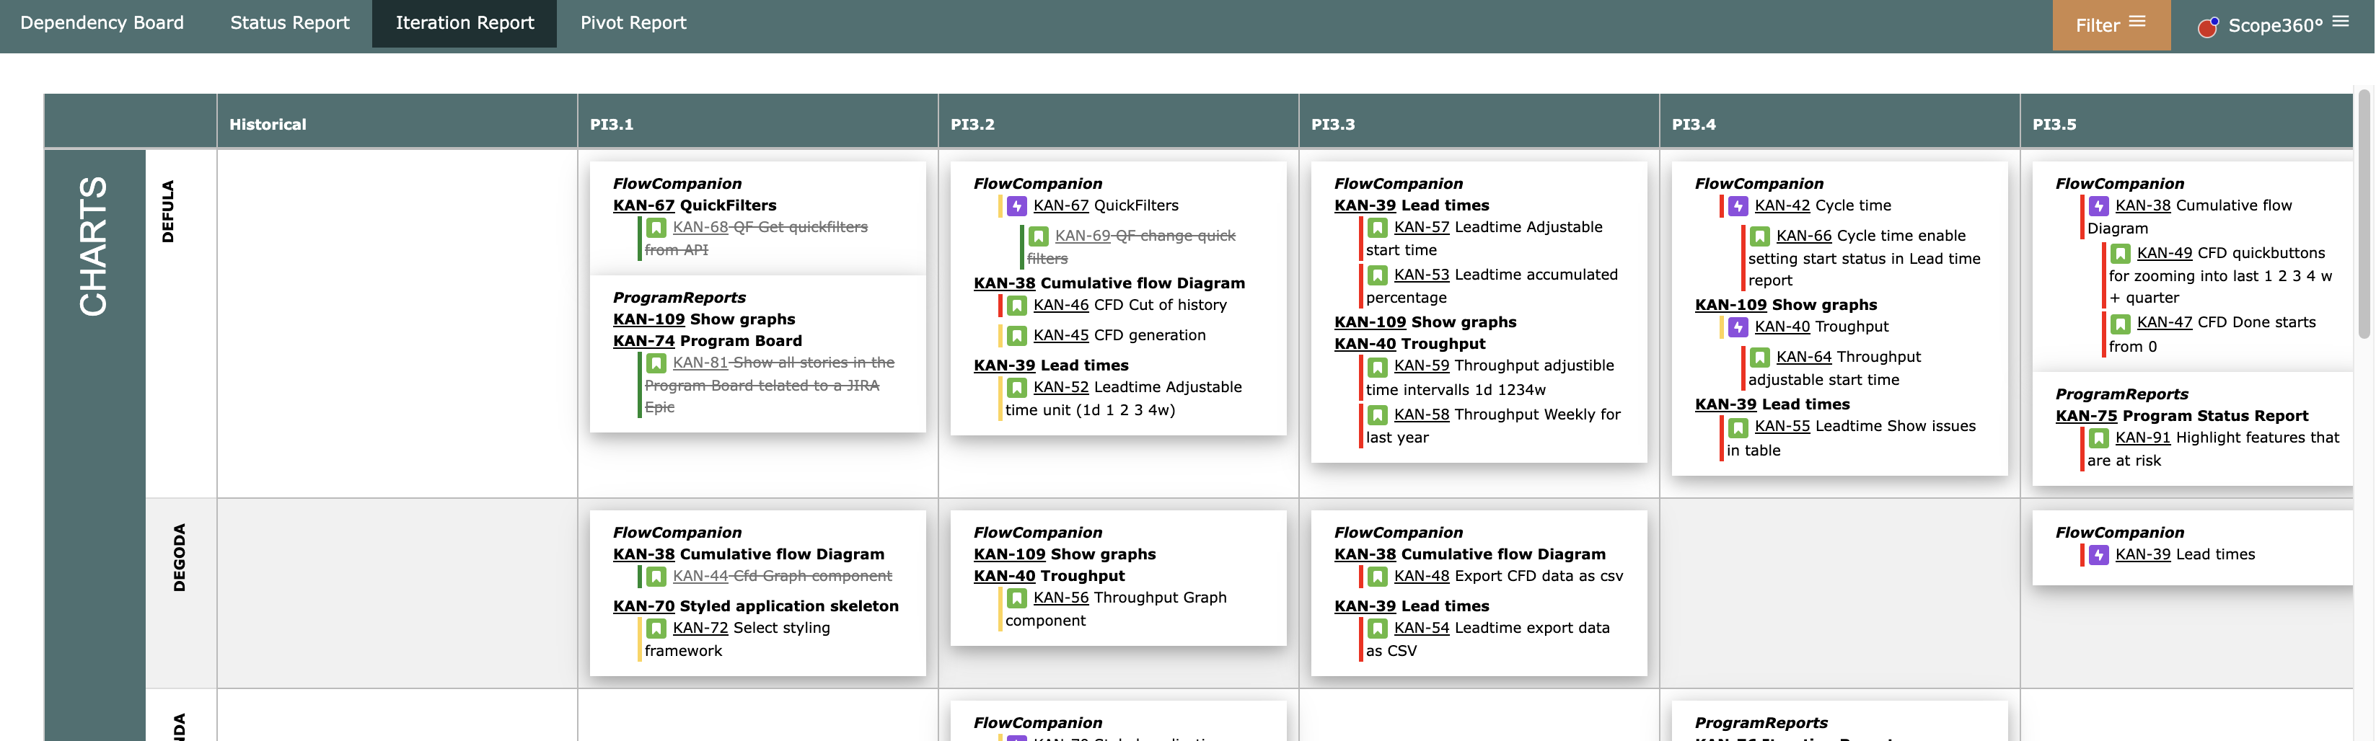Select the PI3.1 column header

tap(758, 120)
